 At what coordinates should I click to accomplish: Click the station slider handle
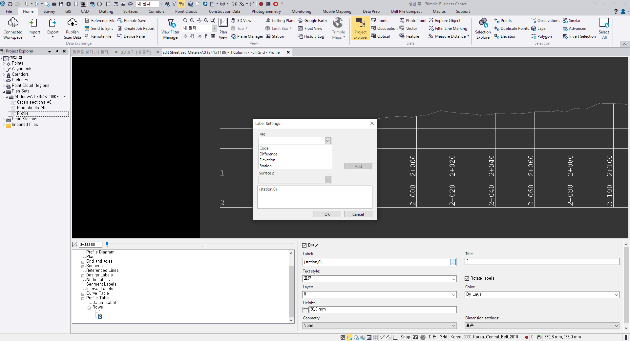[x=107, y=244]
